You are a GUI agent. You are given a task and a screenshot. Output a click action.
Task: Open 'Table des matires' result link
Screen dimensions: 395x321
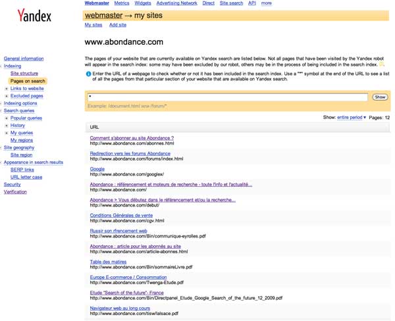pyautogui.click(x=108, y=262)
